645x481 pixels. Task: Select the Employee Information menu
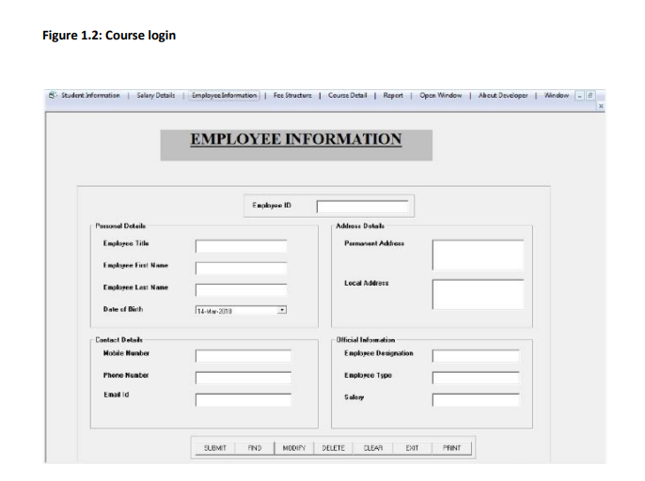pos(224,96)
